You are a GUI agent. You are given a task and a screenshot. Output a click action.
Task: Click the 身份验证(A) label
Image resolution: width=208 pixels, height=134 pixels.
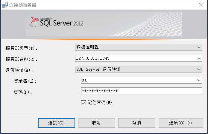19,70
